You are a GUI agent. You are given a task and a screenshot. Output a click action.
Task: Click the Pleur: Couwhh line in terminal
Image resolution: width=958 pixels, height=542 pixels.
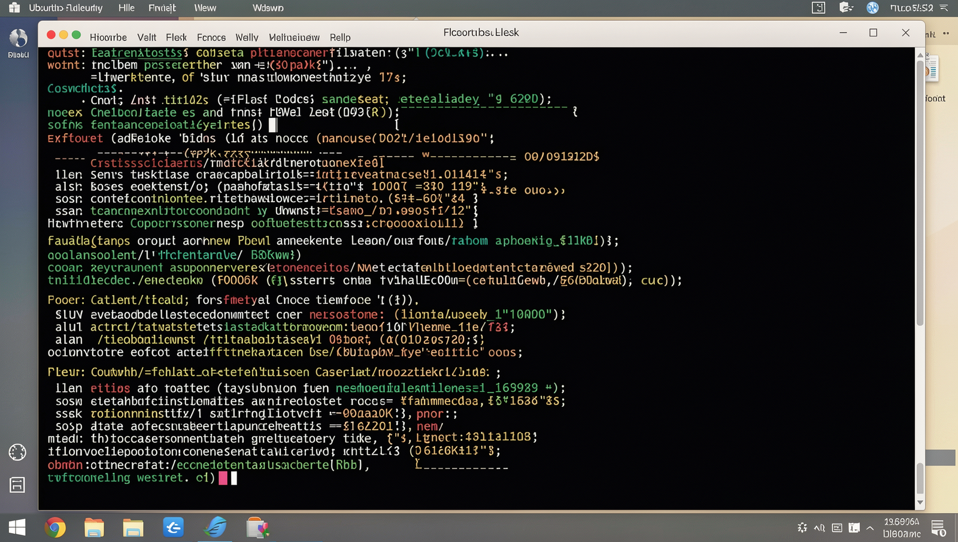point(274,372)
